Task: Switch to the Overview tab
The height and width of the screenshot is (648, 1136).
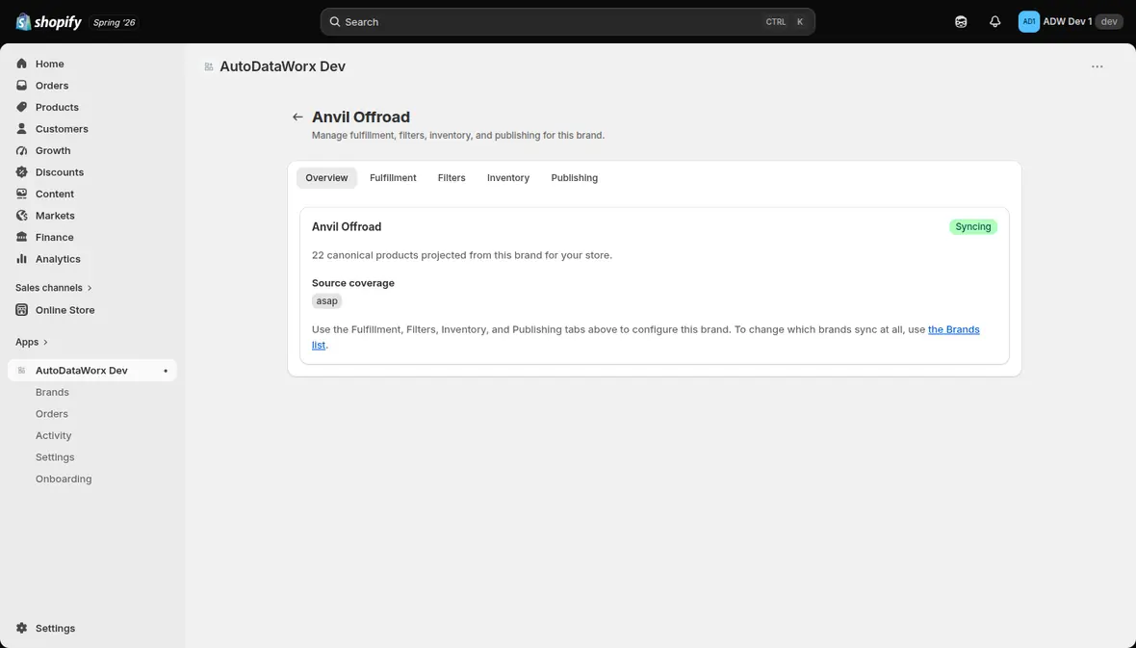Action: click(x=326, y=177)
